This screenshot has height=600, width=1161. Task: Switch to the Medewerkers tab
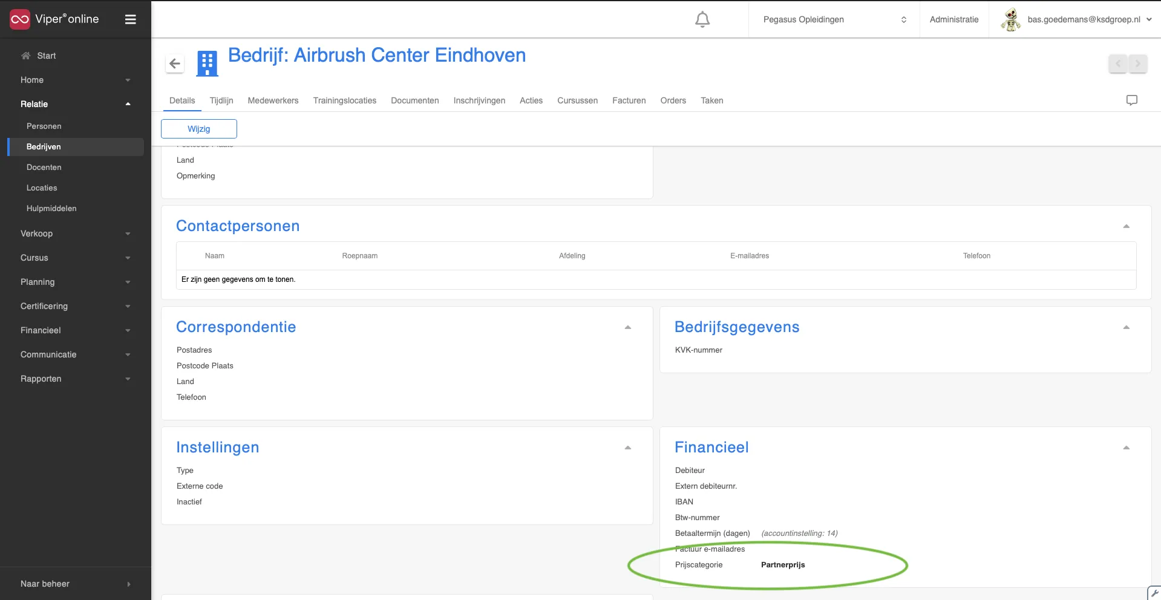pos(273,100)
